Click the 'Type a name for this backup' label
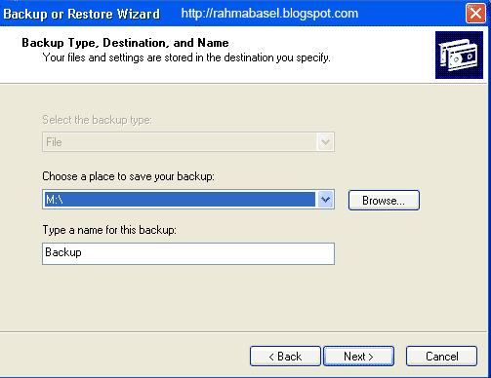Screen dimensions: 491x378 (109, 230)
